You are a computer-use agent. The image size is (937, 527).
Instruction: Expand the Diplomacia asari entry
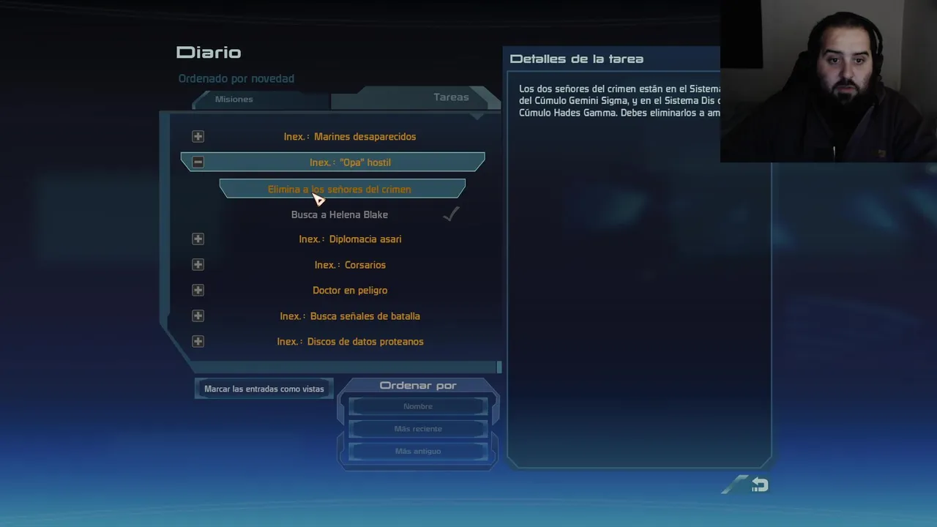198,239
